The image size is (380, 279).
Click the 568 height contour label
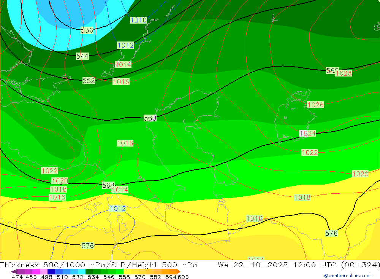coord(108,185)
